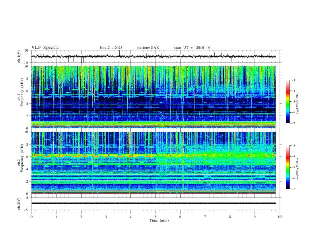Click the ch.1 color bar label log(PSD)
315x243 pixels.
[298, 104]
